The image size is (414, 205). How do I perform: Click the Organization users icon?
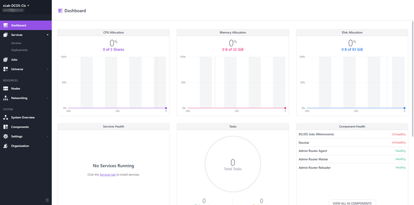click(5, 146)
